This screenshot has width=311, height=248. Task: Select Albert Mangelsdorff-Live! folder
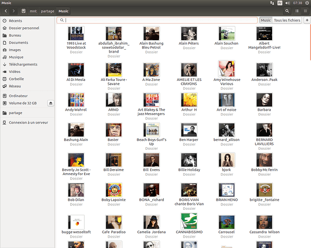point(264,40)
